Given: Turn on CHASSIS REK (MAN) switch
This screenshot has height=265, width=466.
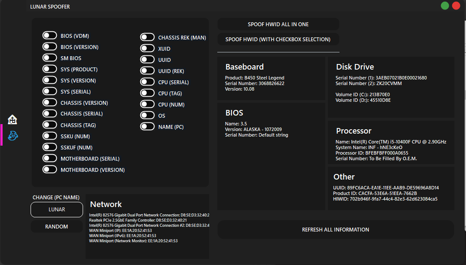Looking at the screenshot, I should point(148,37).
